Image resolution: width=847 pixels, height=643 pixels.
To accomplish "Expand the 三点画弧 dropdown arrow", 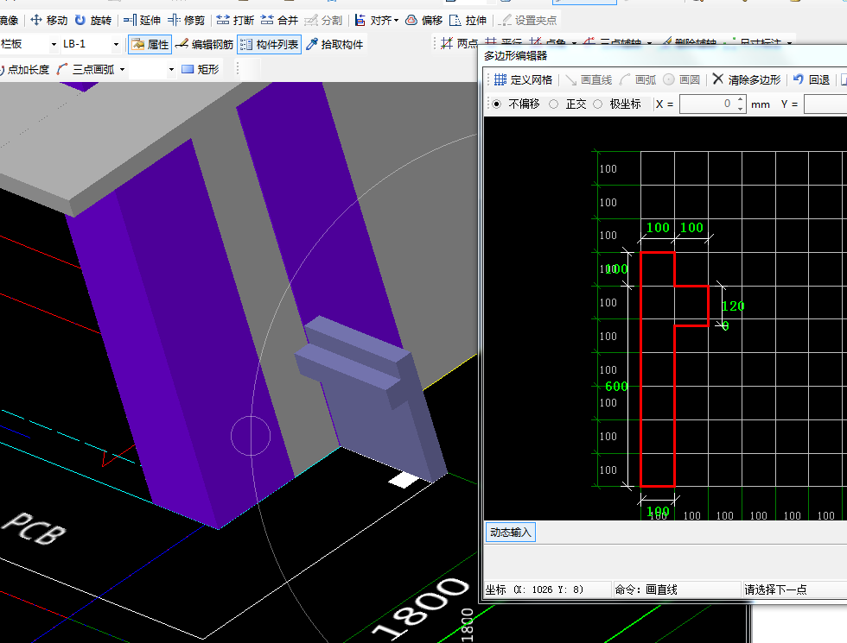I will click(x=123, y=70).
